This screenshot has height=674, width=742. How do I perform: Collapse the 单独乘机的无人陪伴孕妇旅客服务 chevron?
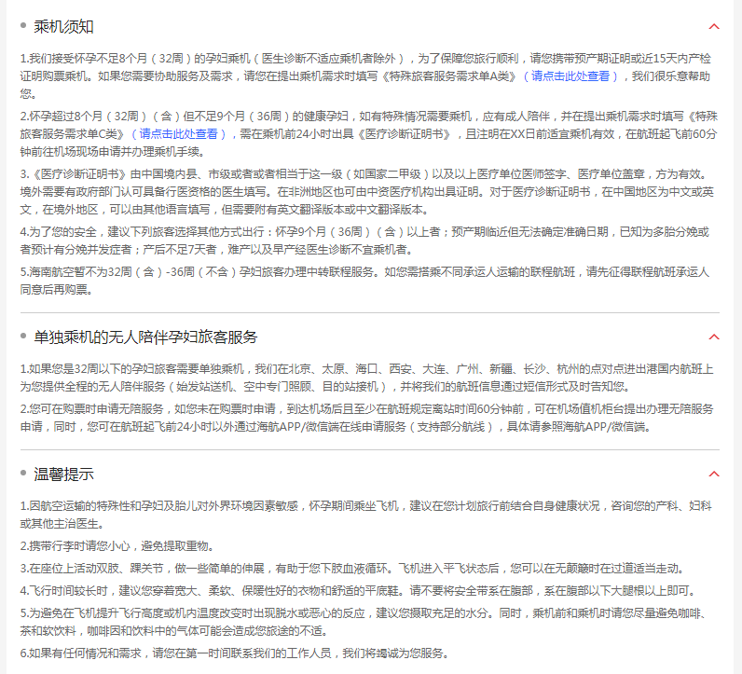tap(714, 337)
